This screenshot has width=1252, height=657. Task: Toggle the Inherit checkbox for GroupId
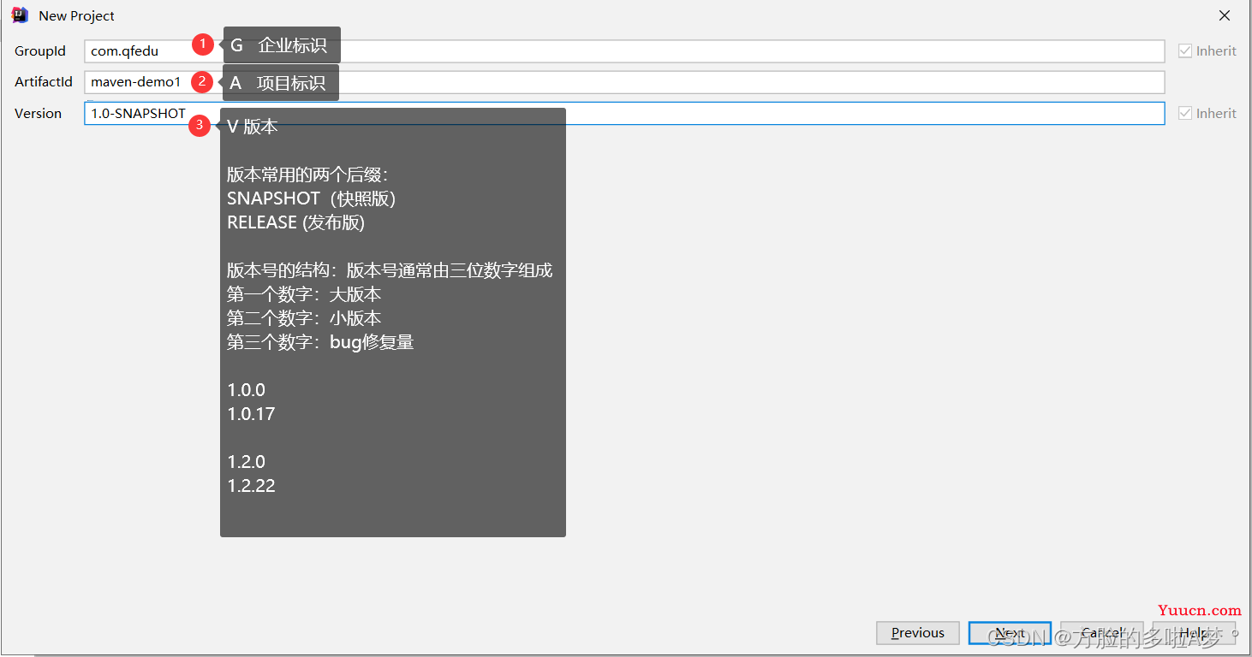coord(1185,51)
